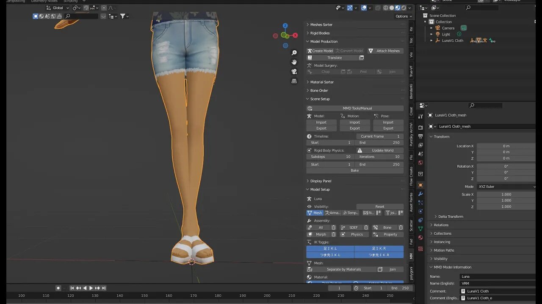The height and width of the screenshot is (304, 542).
Task: Jump to timeline start frame
Action: point(72,288)
